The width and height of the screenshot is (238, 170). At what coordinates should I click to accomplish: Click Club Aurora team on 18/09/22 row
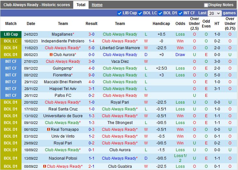pyautogui.click(x=120, y=150)
